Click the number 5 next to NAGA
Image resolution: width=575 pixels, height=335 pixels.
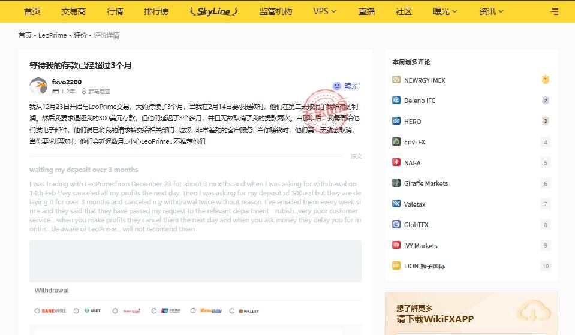[x=545, y=163]
